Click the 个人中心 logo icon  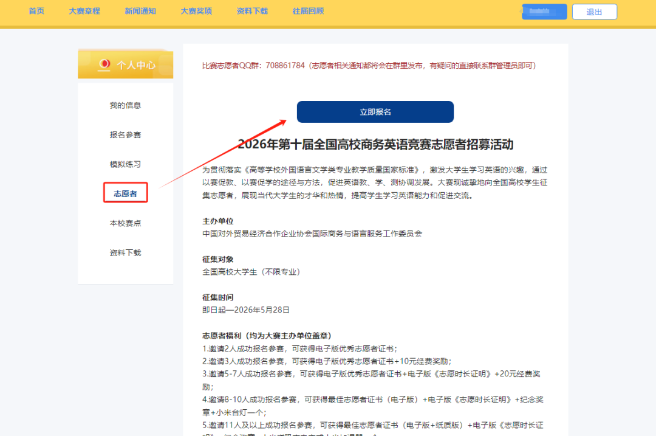[104, 64]
